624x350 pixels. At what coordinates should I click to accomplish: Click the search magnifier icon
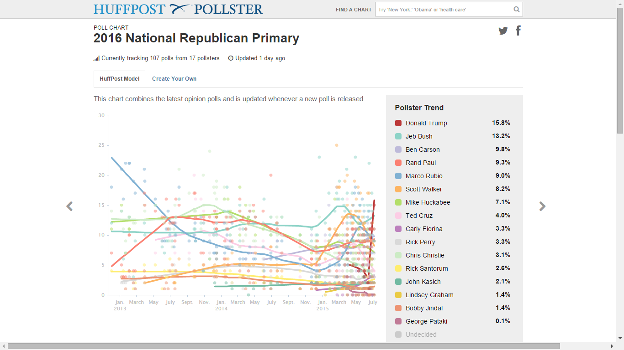coord(516,10)
